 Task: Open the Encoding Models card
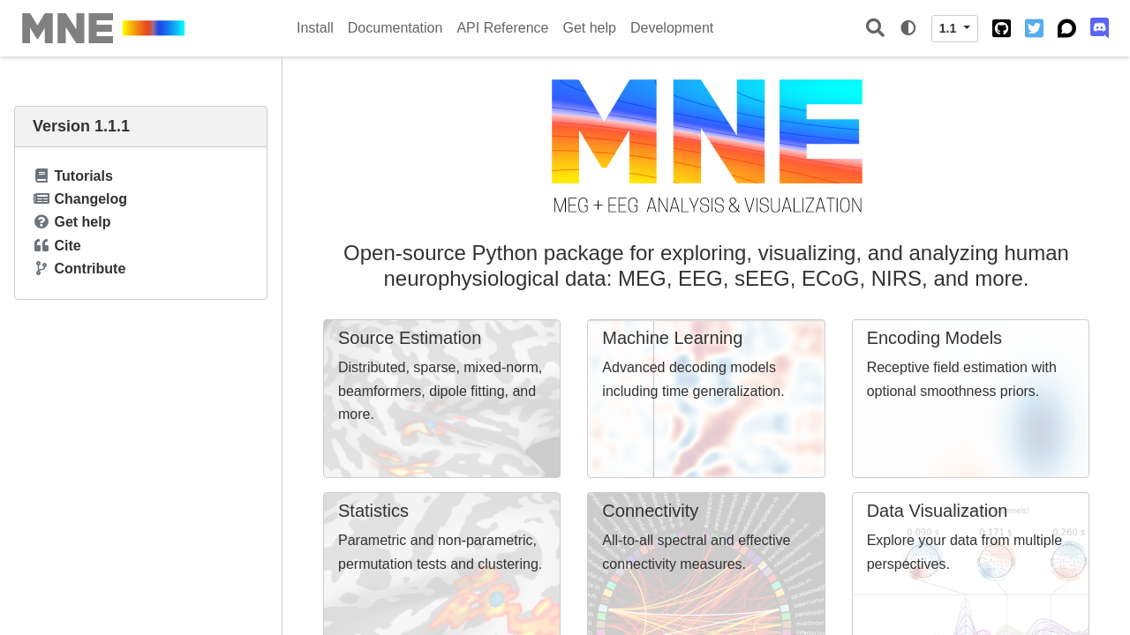click(970, 399)
